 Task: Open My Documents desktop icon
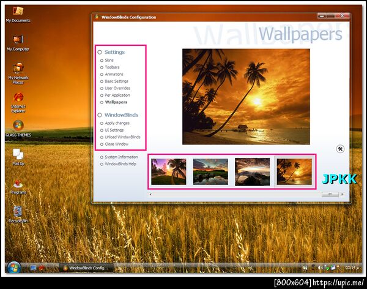18,15
